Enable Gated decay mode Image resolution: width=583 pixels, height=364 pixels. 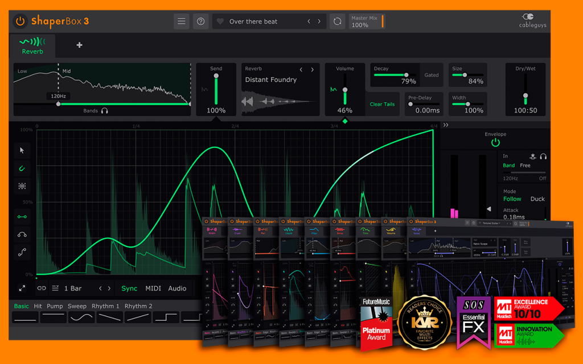(x=432, y=75)
